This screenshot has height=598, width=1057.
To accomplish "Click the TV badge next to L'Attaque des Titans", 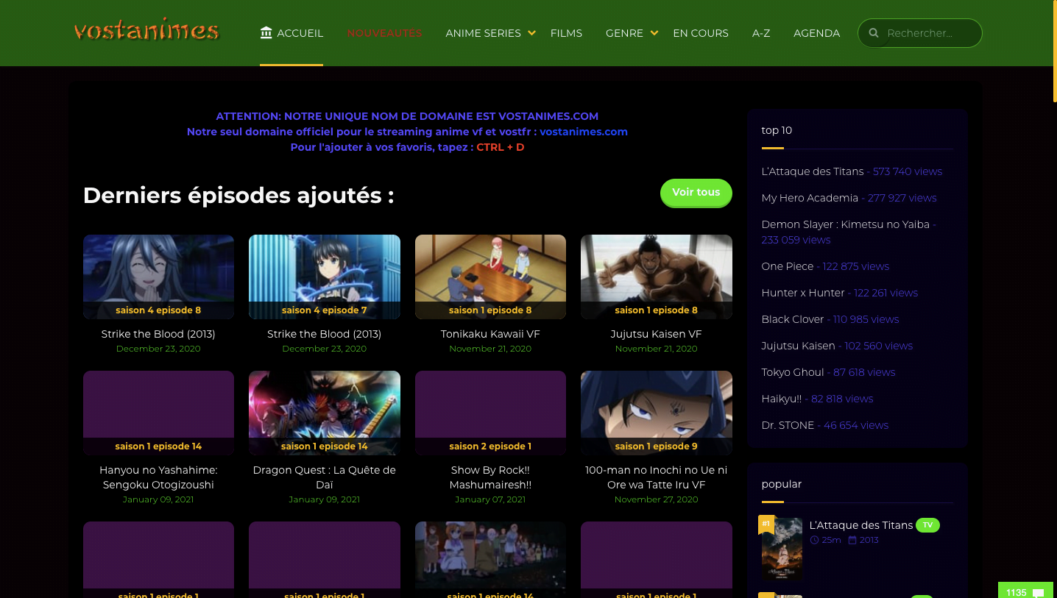I will point(927,525).
